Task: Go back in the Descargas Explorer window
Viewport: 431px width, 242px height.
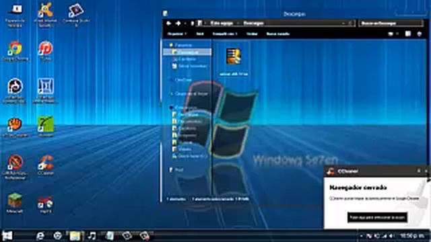Action: pyautogui.click(x=169, y=24)
